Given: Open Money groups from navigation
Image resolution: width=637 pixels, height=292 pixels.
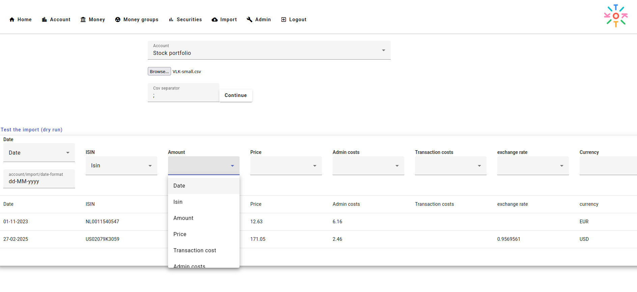Looking at the screenshot, I should (137, 20).
